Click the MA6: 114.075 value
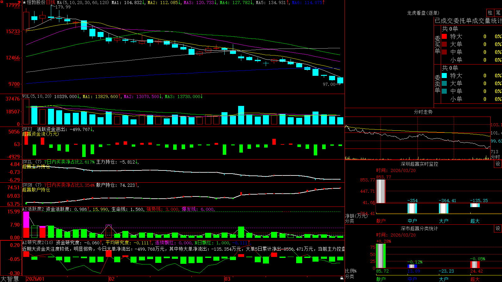The image size is (502, 282). (308, 3)
